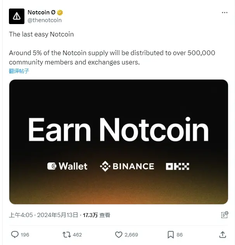Click the 2,669 likes count
Viewport: 235px width, 245px height.
131,235
